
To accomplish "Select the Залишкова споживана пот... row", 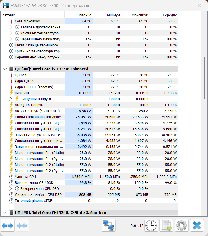I will tap(93, 147).
